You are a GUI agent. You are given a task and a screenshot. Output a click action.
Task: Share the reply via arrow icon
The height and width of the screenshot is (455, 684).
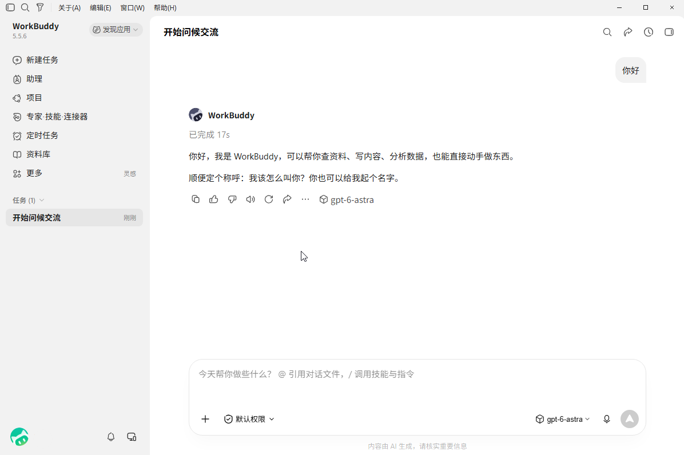click(x=287, y=199)
